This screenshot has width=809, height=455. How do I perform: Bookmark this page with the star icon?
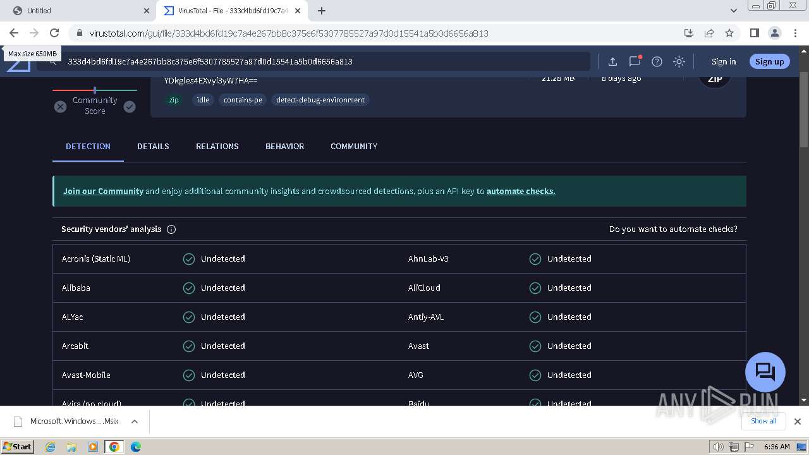click(x=729, y=33)
